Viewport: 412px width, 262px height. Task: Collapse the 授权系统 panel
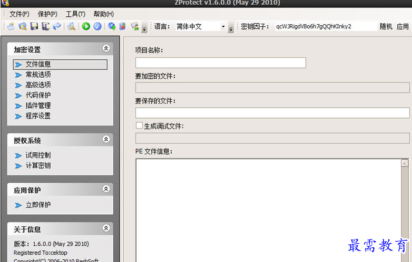click(x=106, y=140)
